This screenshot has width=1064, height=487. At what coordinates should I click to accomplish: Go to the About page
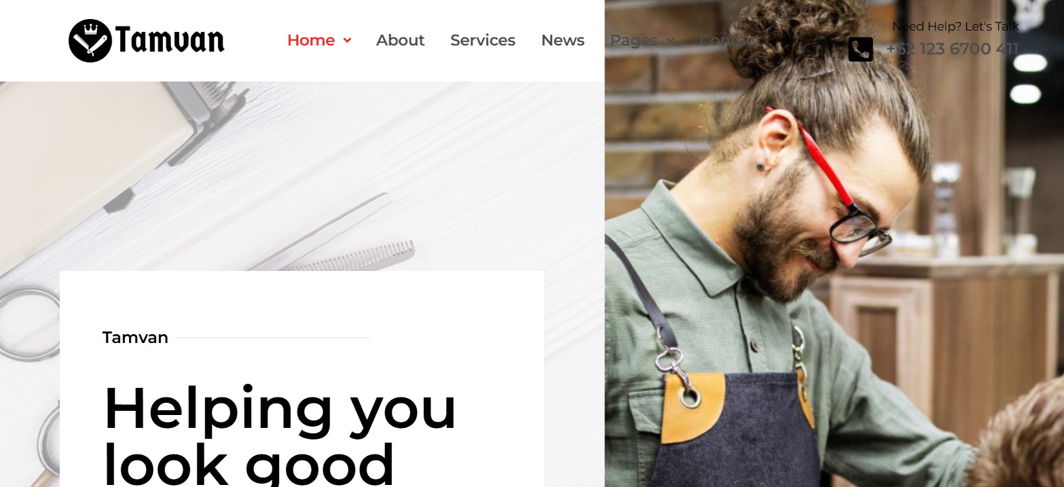coord(401,40)
